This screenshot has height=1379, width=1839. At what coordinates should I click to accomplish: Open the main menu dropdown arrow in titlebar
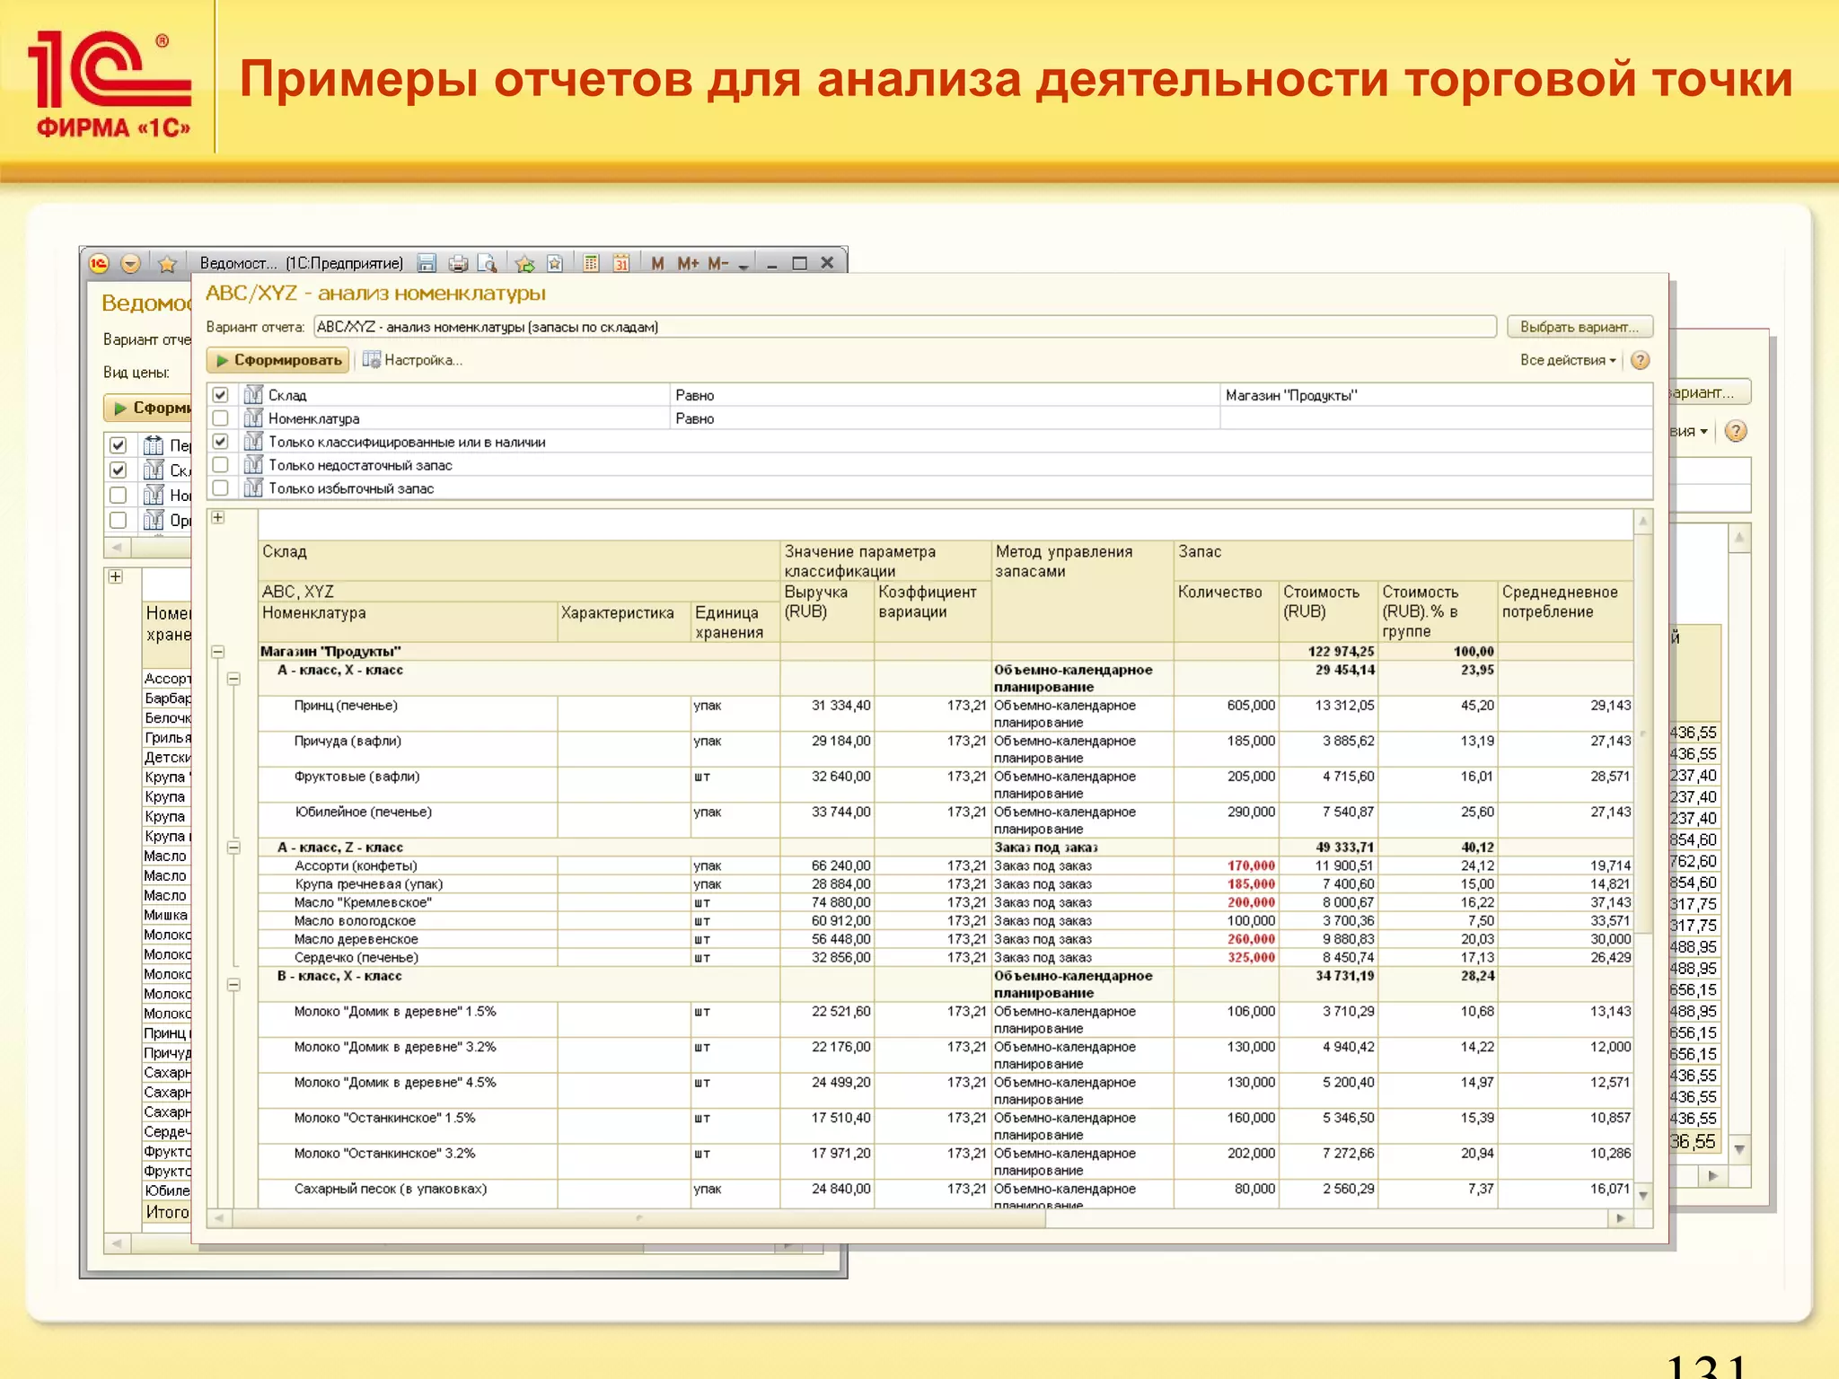pyautogui.click(x=131, y=263)
